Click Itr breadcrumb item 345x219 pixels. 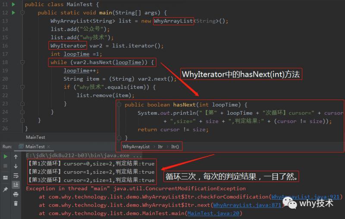click(160, 147)
